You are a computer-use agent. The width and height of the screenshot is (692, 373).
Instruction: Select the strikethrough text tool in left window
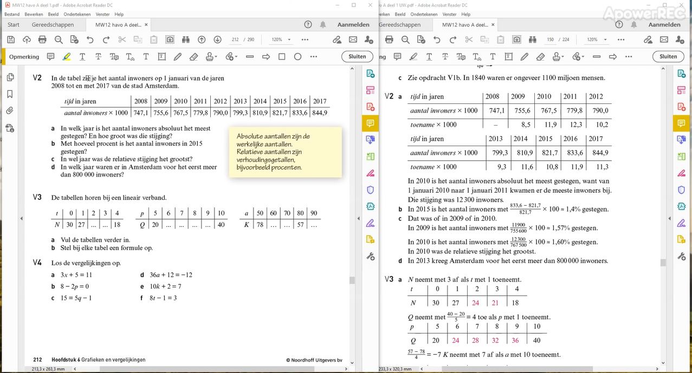[x=98, y=56]
